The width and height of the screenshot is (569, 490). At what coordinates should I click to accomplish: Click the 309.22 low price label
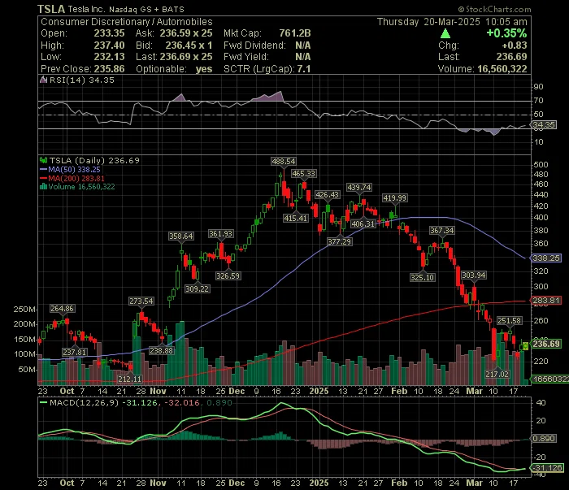pyautogui.click(x=197, y=288)
